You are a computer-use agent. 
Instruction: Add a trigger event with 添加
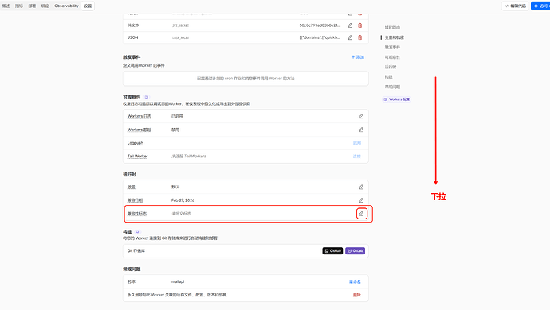tap(358, 57)
